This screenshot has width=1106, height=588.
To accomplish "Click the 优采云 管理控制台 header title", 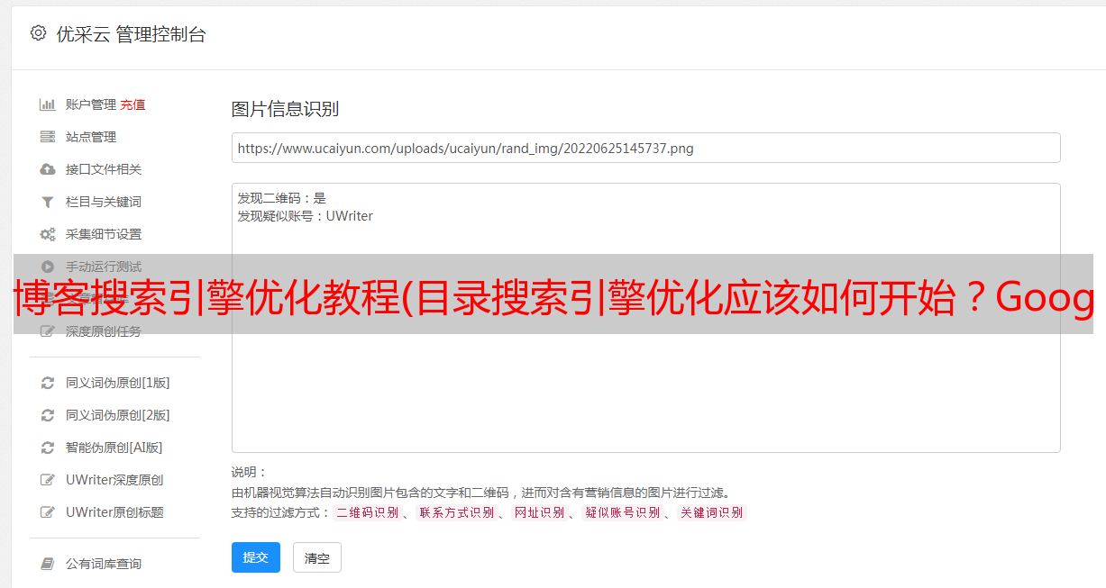I will [x=131, y=34].
